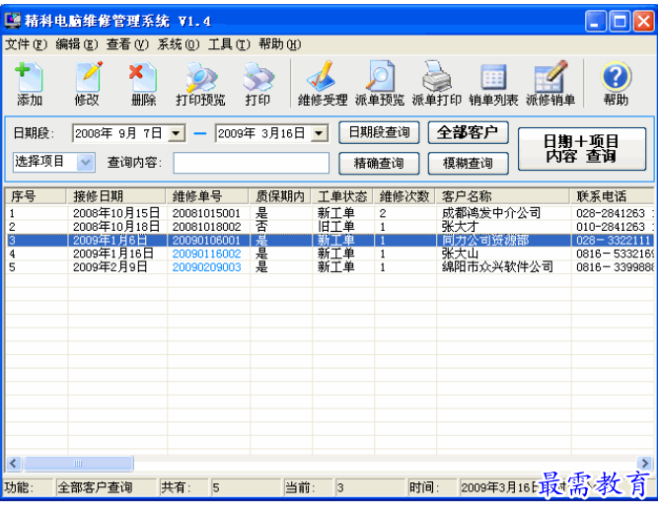Click 旧工单 status cell

pyautogui.click(x=335, y=227)
